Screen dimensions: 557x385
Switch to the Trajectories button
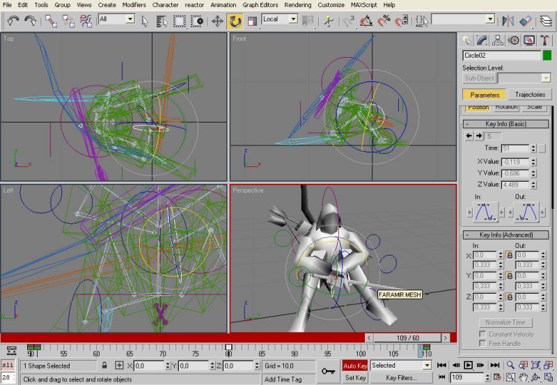pos(530,95)
